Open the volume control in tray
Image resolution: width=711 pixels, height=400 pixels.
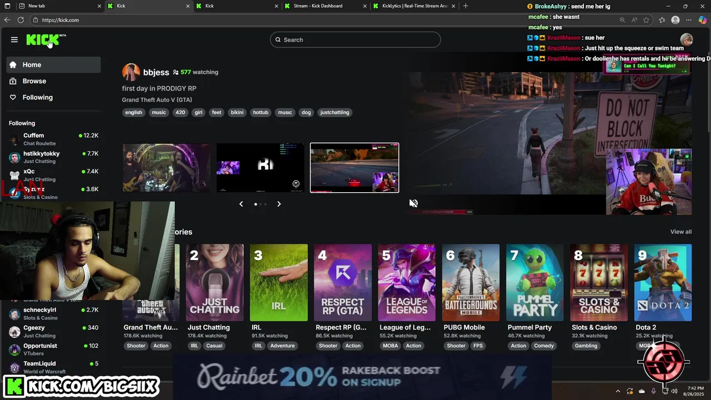point(674,391)
